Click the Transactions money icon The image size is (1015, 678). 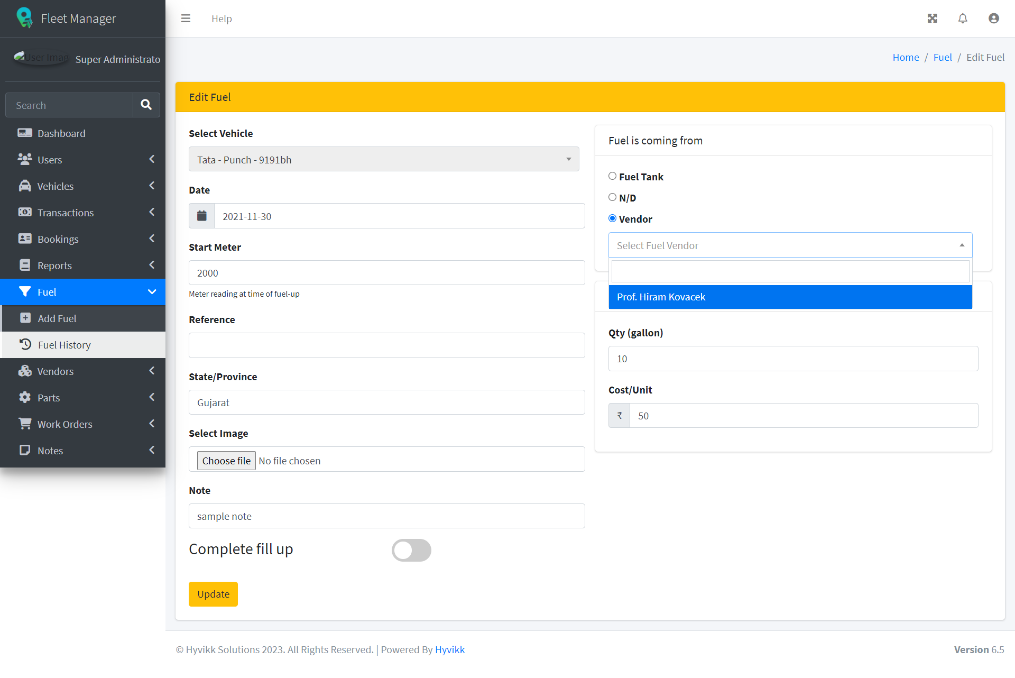tap(25, 212)
